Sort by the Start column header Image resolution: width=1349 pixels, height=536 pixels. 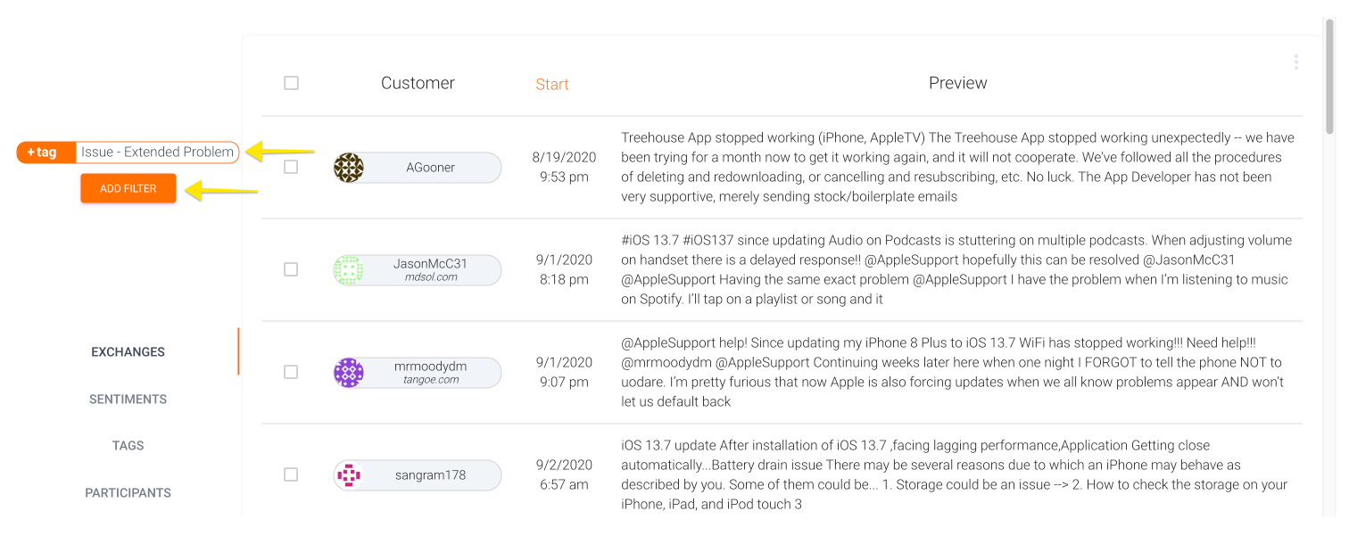(x=552, y=85)
